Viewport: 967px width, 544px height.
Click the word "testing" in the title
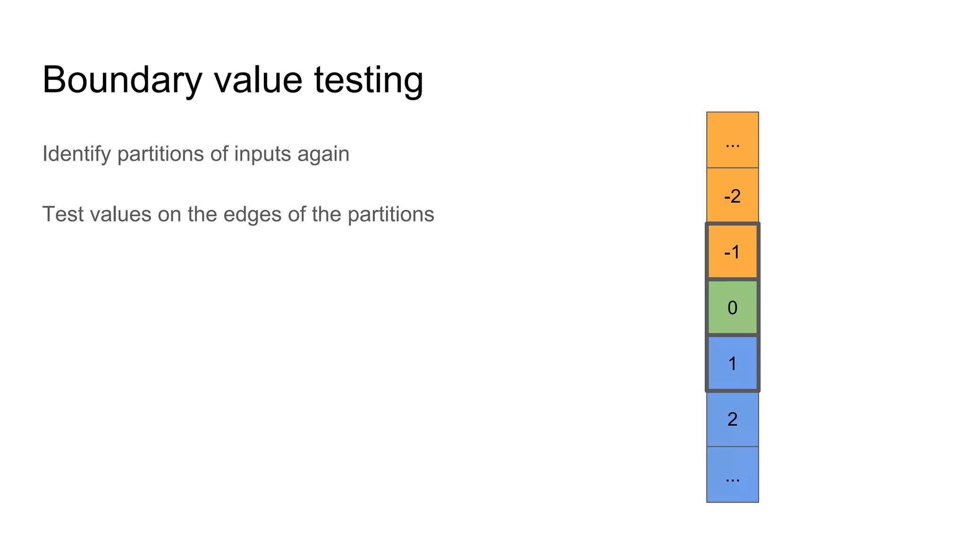click(368, 80)
